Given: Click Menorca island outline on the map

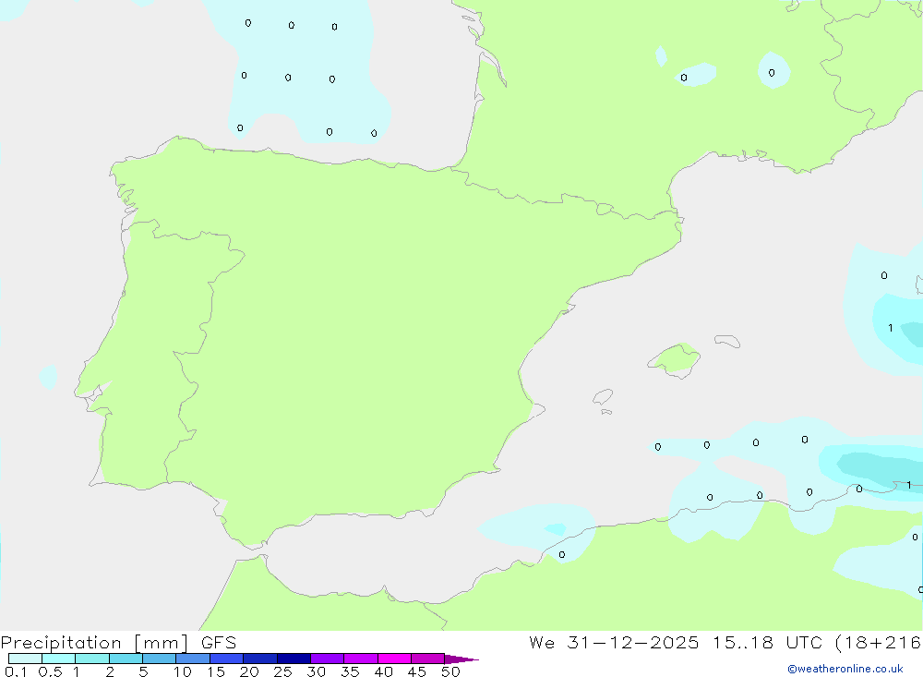Looking at the screenshot, I should [727, 341].
